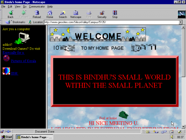Image resolution: width=186 pixels, height=140 pixels.
Task: Click the Windows Start button
Action: [x=7, y=137]
